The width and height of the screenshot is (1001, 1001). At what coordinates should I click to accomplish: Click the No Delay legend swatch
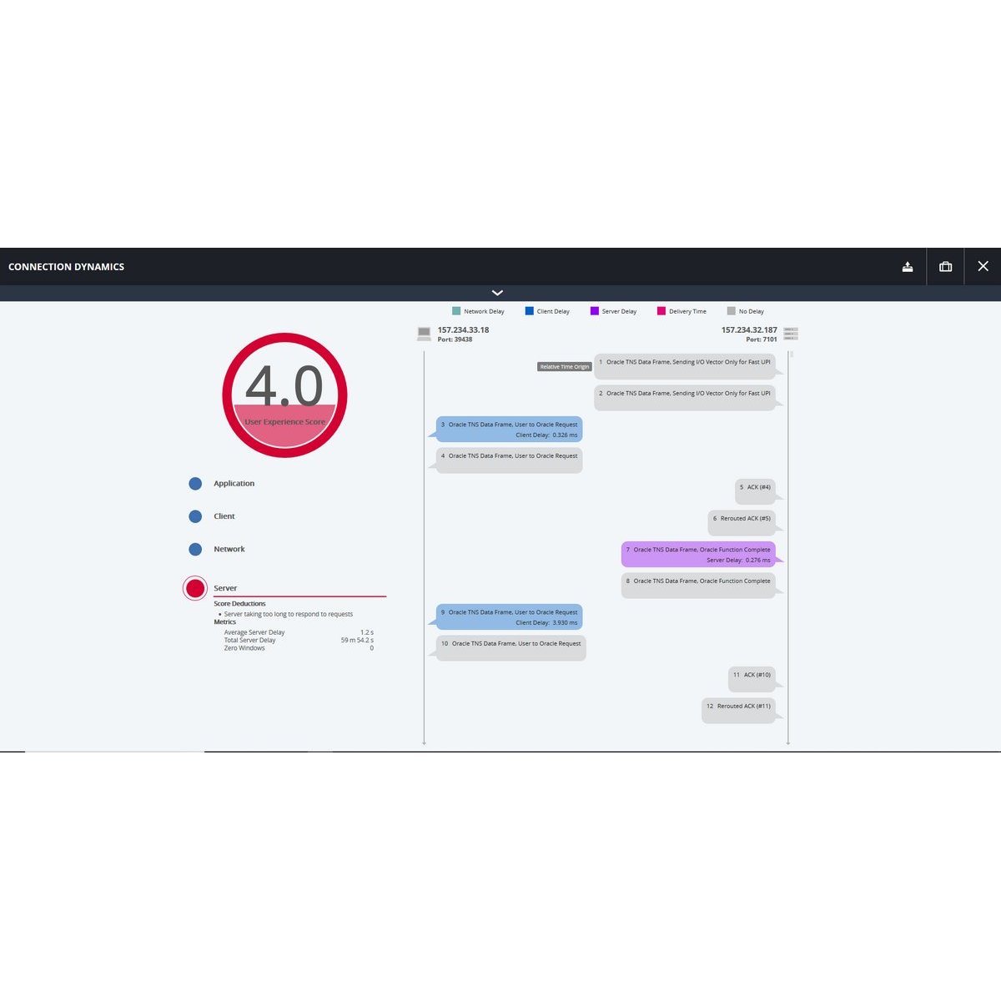(732, 311)
